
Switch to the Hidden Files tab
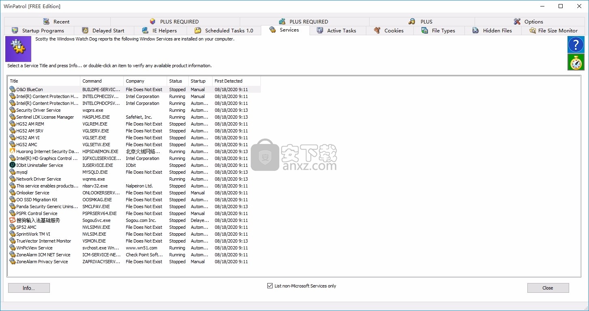click(x=493, y=30)
